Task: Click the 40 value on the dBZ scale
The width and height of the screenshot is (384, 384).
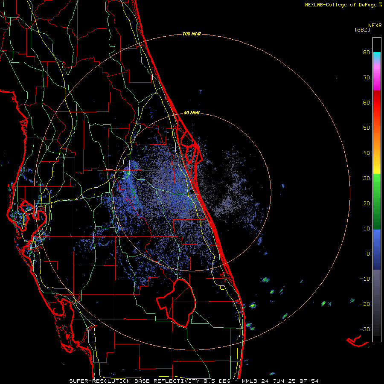Action: coord(367,153)
